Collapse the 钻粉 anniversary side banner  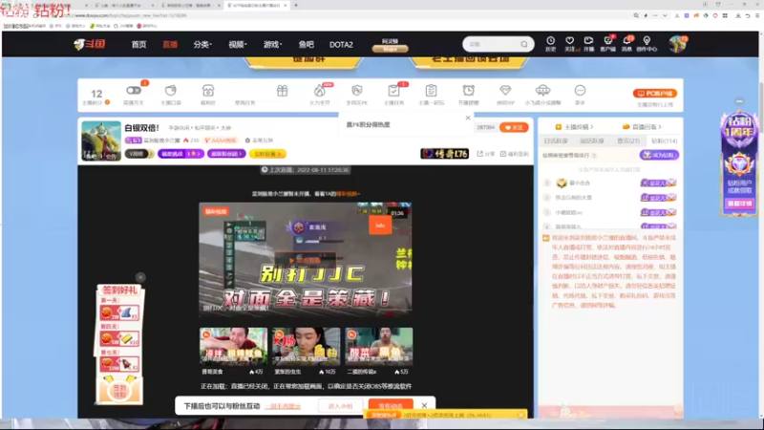(x=739, y=101)
